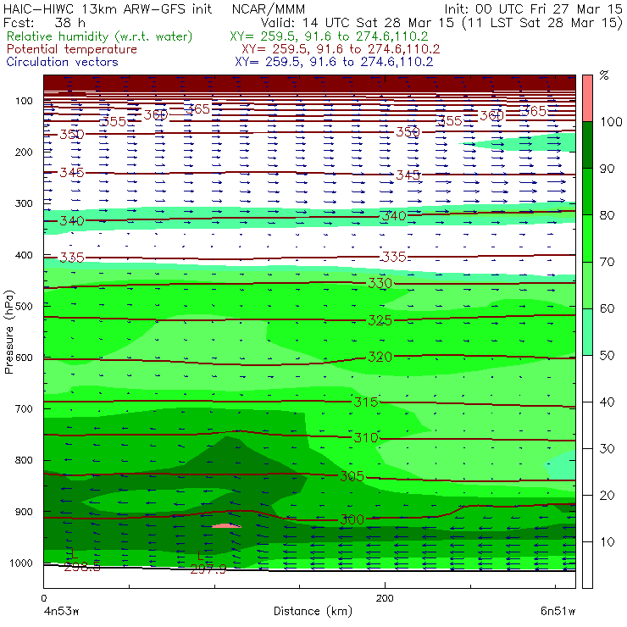Click the "Distance (km)" axis label
Viewport: 627px width, 627px height.
click(x=313, y=611)
